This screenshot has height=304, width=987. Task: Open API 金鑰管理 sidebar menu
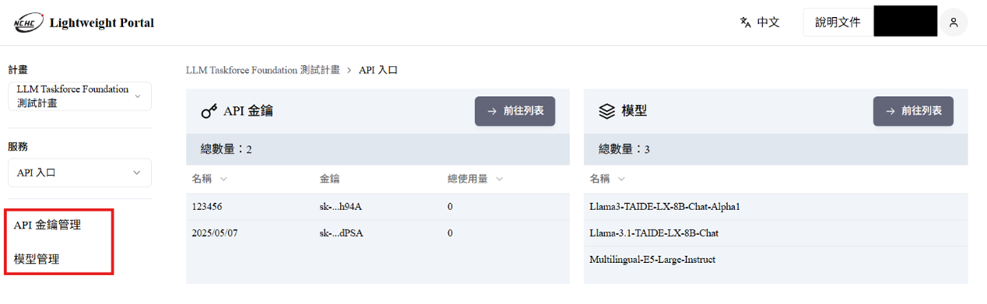pyautogui.click(x=47, y=225)
